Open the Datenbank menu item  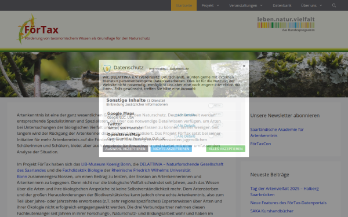pyautogui.click(x=282, y=5)
